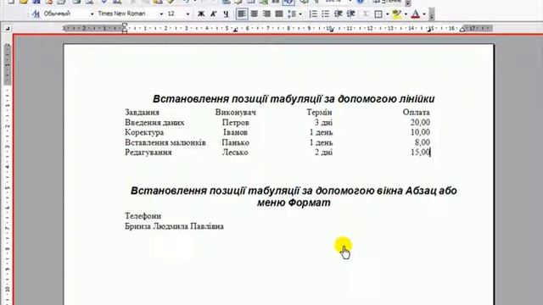
Task: Apply the highlight color marker
Action: tap(397, 14)
